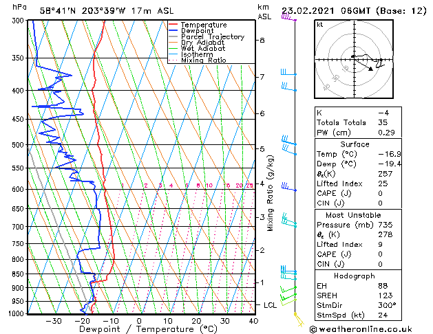Click the 'Dewpoint / Temperature (°C)' axis title
The image size is (433, 334).
[x=148, y=329]
